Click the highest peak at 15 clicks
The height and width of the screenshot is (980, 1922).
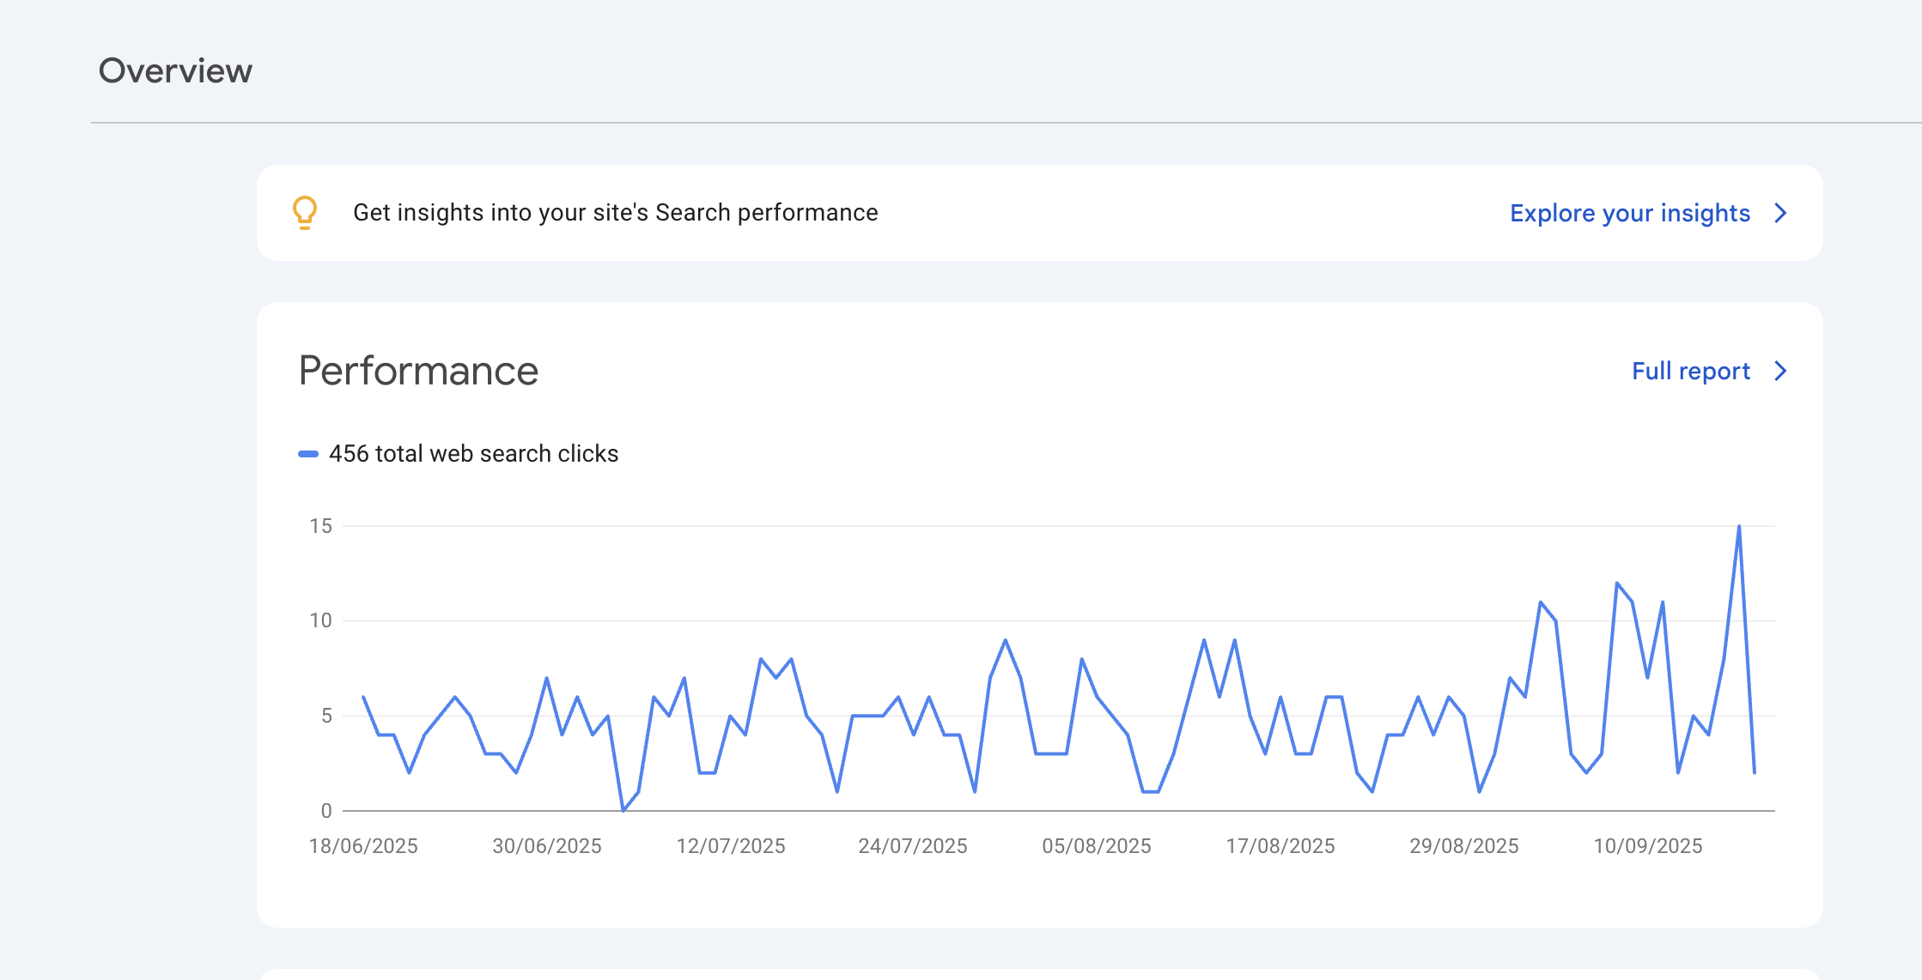1738,527
